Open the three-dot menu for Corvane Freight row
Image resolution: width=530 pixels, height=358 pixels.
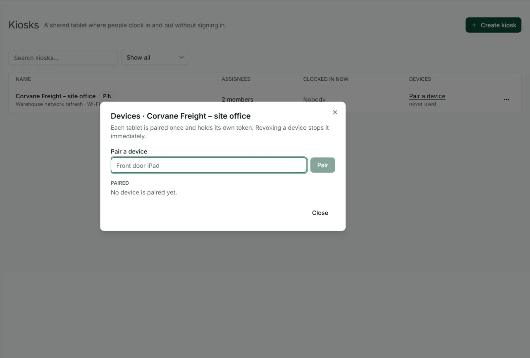click(x=506, y=100)
